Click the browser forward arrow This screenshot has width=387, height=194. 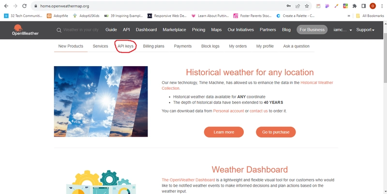[15, 6]
